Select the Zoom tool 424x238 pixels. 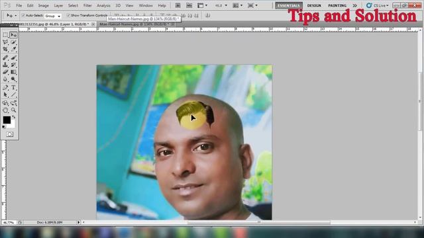click(x=13, y=110)
